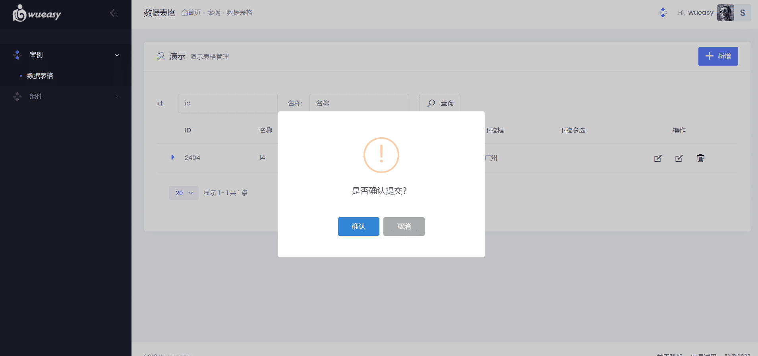758x356 pixels.
Task: Click the 演示 panel user icon
Action: 160,56
